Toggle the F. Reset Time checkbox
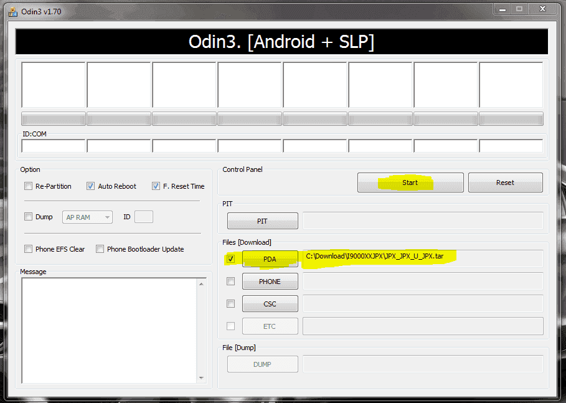566x403 pixels. point(156,186)
